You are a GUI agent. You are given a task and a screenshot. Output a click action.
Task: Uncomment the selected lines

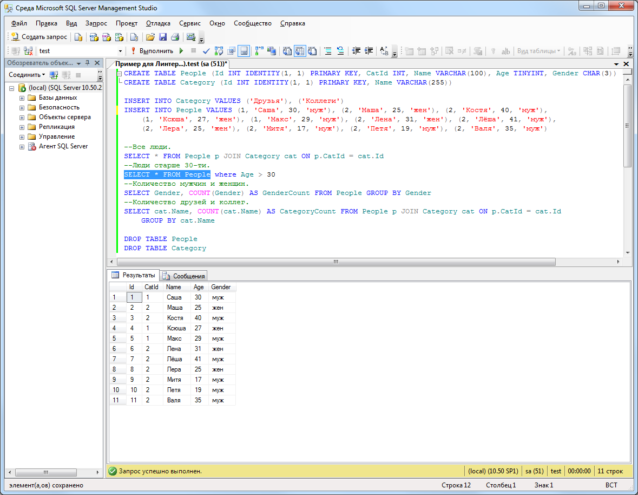pos(340,51)
